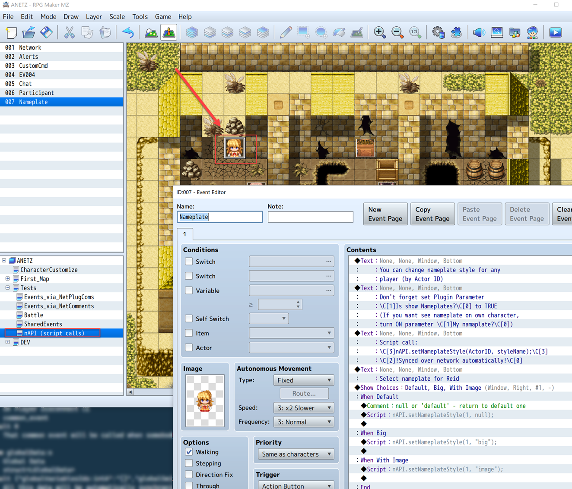572x489 pixels.
Task: Select 005 Chat in event list
Action: click(x=61, y=84)
